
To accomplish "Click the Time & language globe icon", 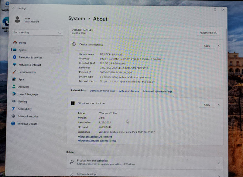I will pyautogui.click(x=14, y=94).
